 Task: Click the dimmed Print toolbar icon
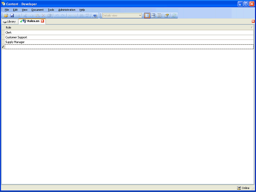pyautogui.click(x=18, y=16)
